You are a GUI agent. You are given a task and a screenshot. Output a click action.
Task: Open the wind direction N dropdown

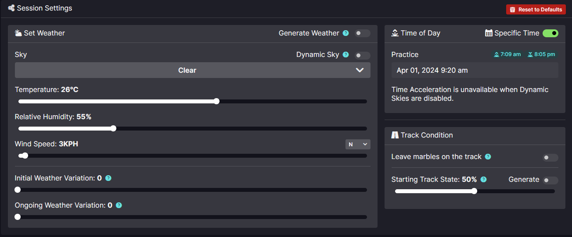[358, 144]
